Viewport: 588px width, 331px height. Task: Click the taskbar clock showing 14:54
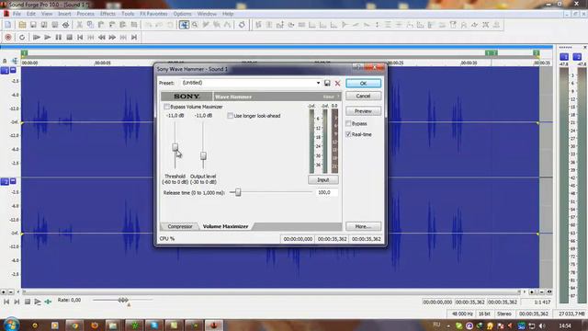(x=565, y=325)
